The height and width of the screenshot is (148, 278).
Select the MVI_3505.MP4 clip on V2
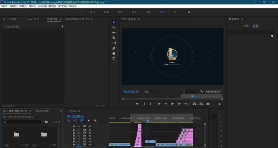coord(119,145)
